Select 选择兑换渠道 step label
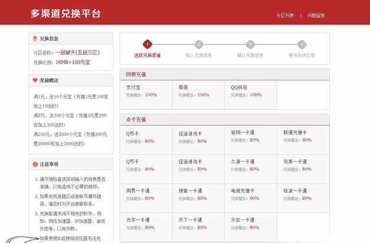370x243 pixels. click(147, 56)
